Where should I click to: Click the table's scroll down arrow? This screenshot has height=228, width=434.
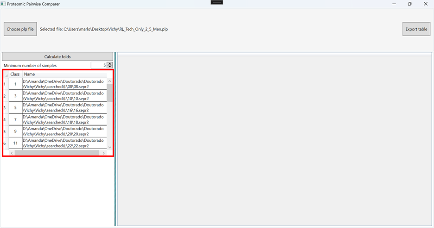[x=109, y=147]
